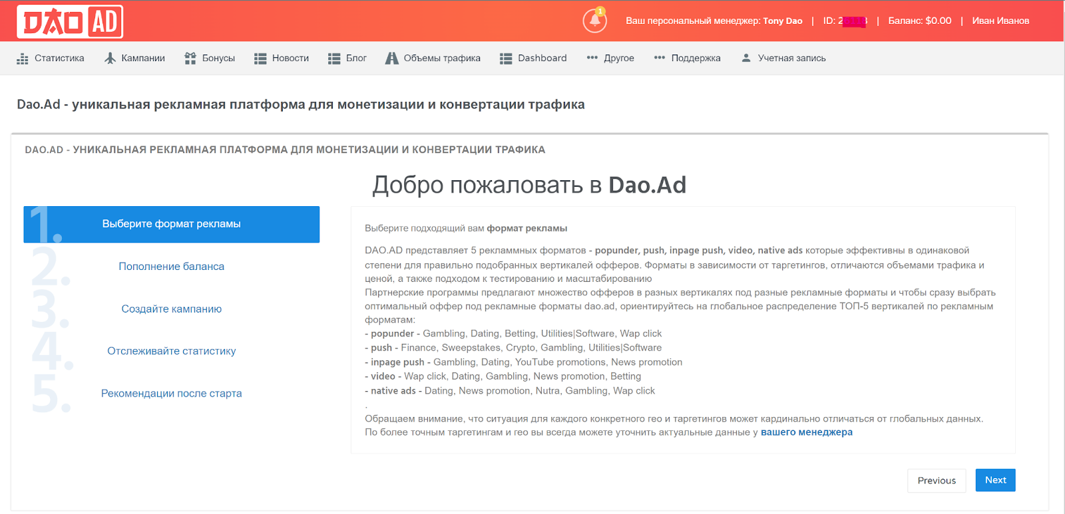Click the inpage push verticals line
1065x514 pixels.
[524, 362]
